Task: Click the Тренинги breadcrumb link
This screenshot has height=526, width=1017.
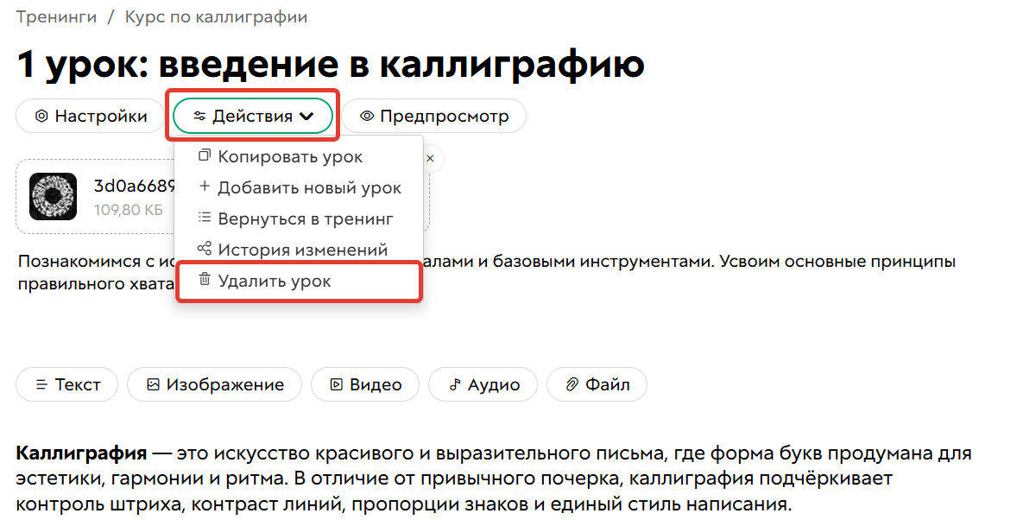Action: click(55, 16)
